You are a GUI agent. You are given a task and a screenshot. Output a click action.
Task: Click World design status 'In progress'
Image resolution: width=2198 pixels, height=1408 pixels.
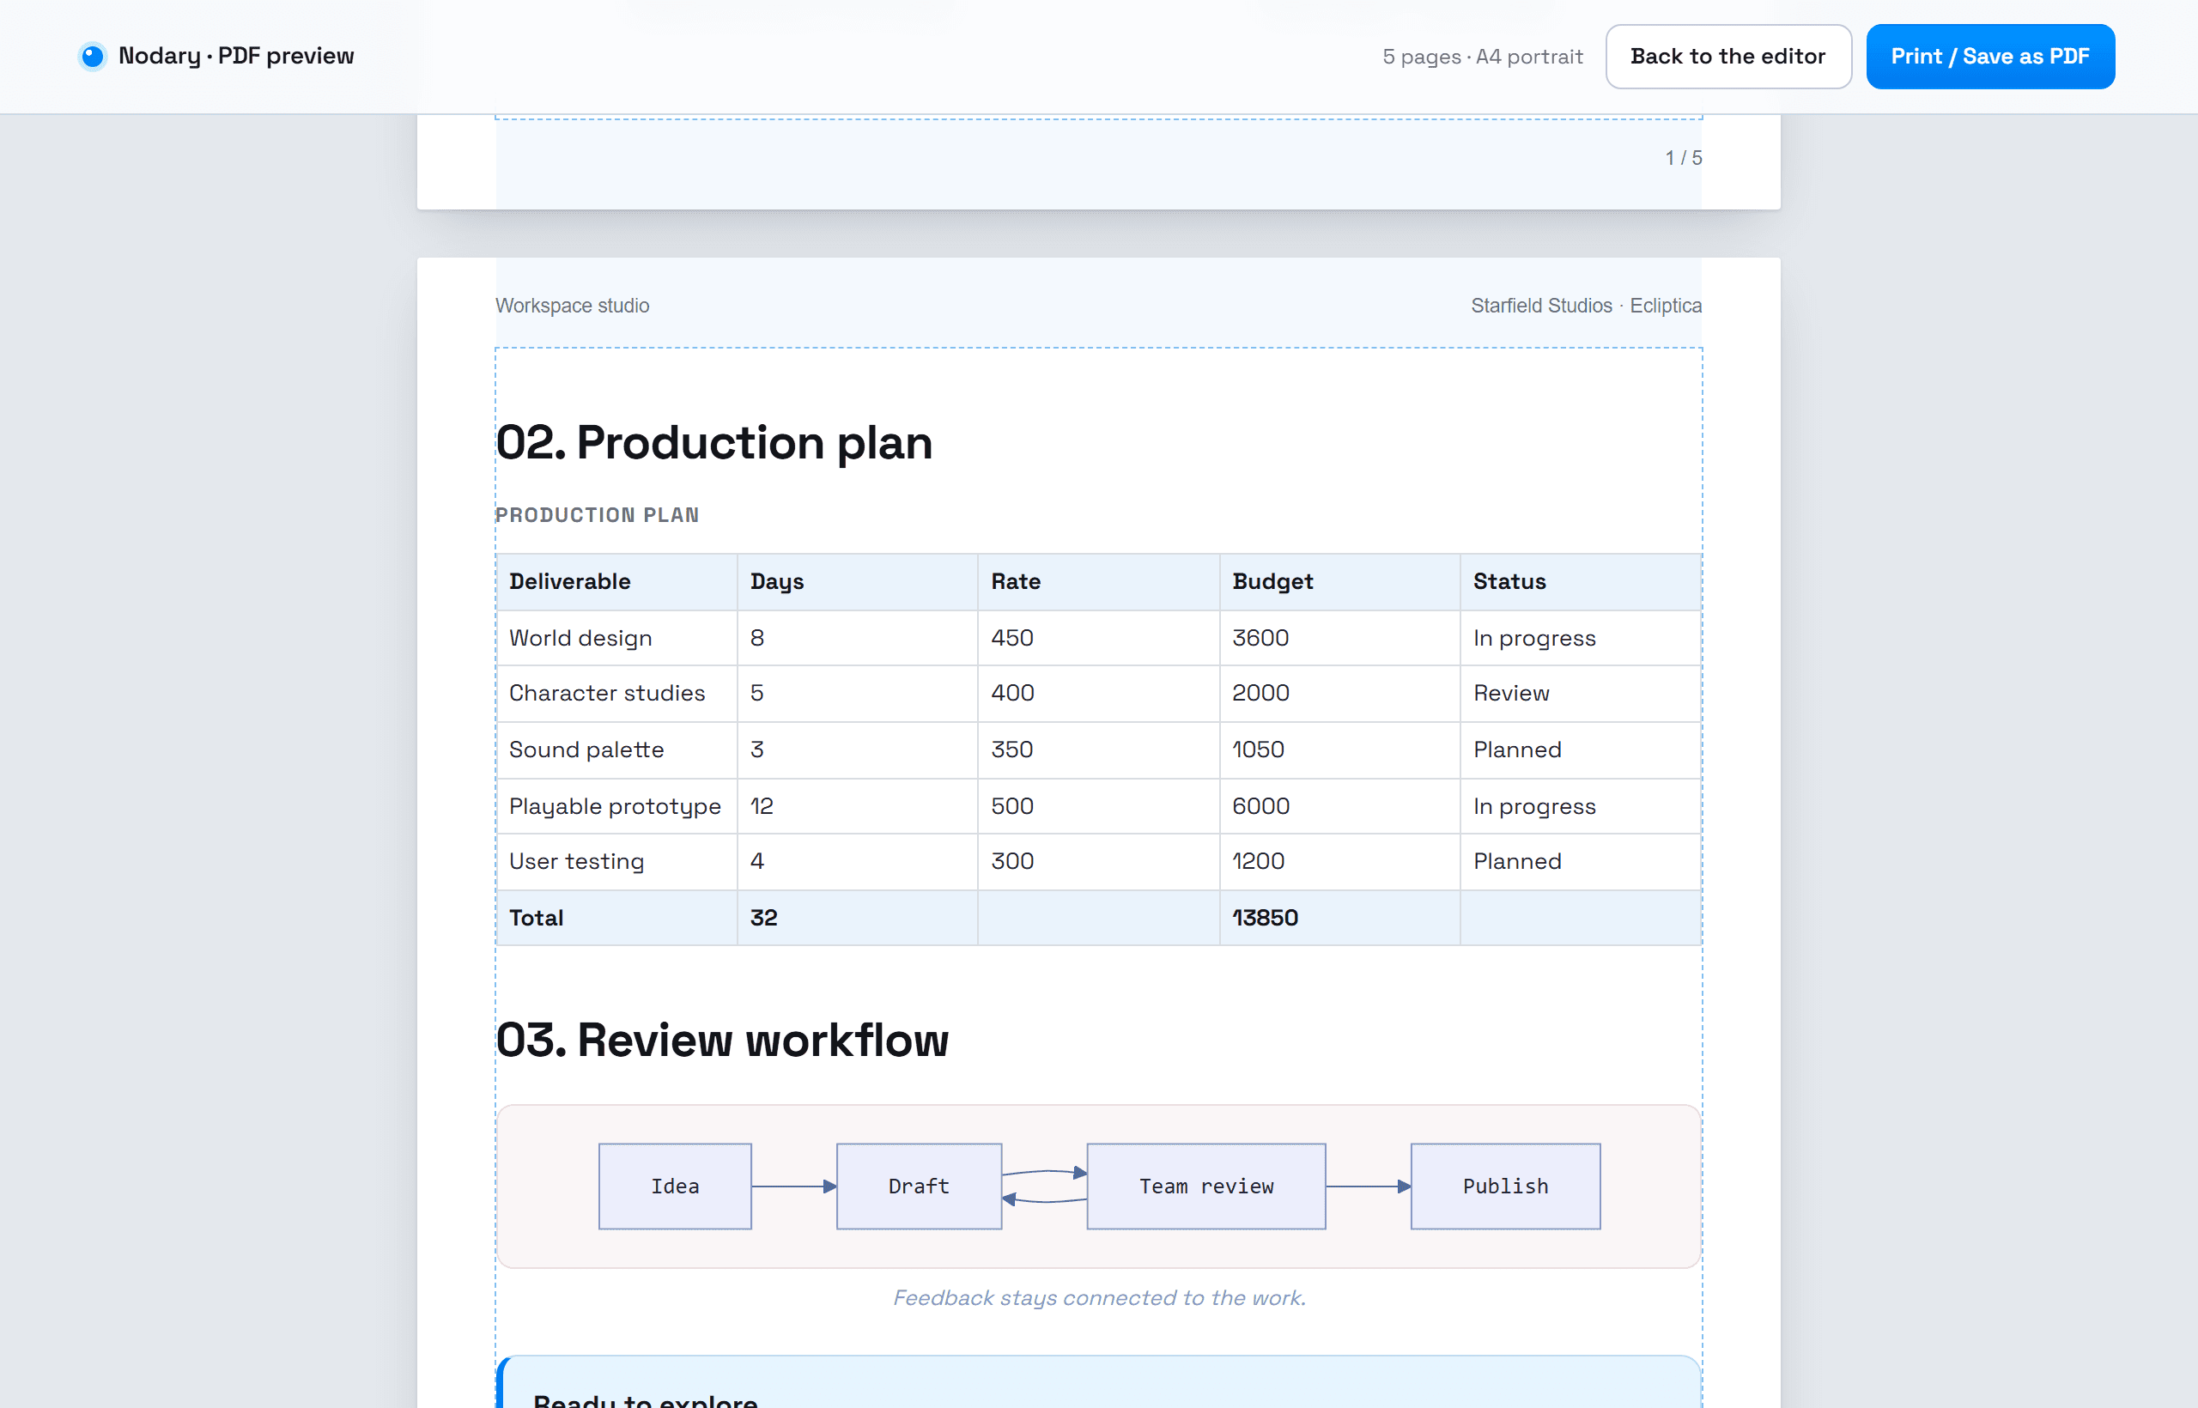(x=1580, y=638)
